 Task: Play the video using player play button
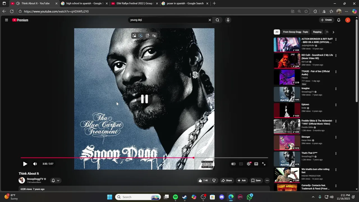tap(25, 164)
